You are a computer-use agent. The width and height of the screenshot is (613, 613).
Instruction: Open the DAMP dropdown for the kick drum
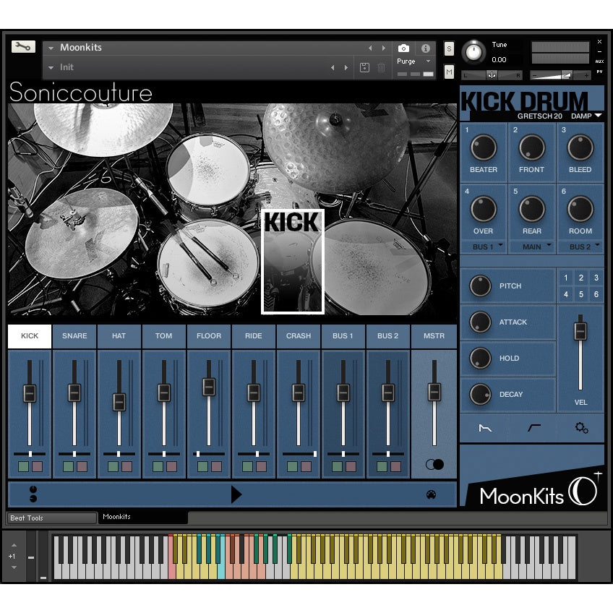(x=587, y=116)
